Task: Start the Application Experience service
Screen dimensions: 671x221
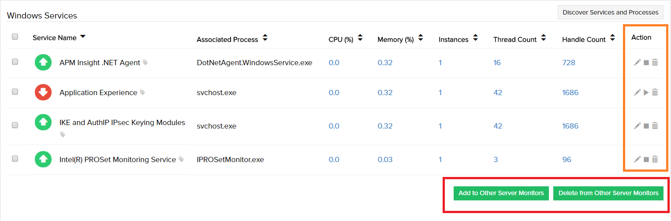Action: [x=646, y=92]
